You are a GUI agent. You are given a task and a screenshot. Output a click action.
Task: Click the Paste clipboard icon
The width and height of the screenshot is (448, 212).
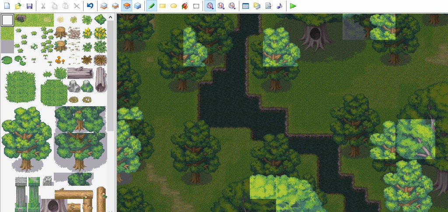click(66, 6)
